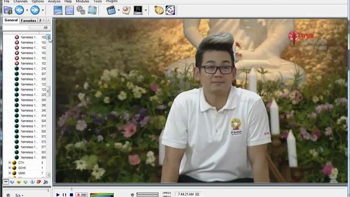Click the red-circle eraser toolbar icon
The width and height of the screenshot is (350, 197).
point(126,10)
